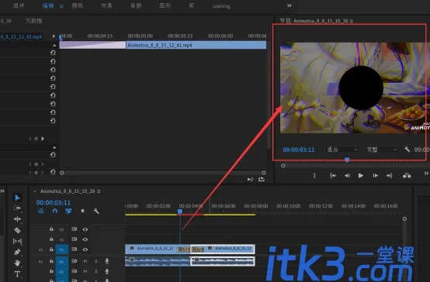This screenshot has width=430, height=282.
Task: Play the Program monitor sequence
Action: click(361, 176)
